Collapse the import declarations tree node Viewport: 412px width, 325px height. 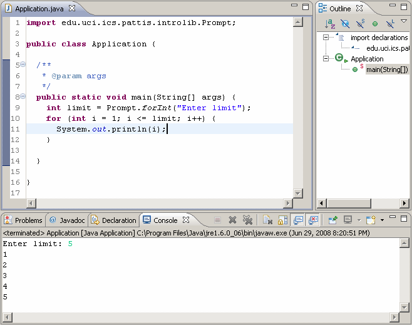pyautogui.click(x=326, y=38)
